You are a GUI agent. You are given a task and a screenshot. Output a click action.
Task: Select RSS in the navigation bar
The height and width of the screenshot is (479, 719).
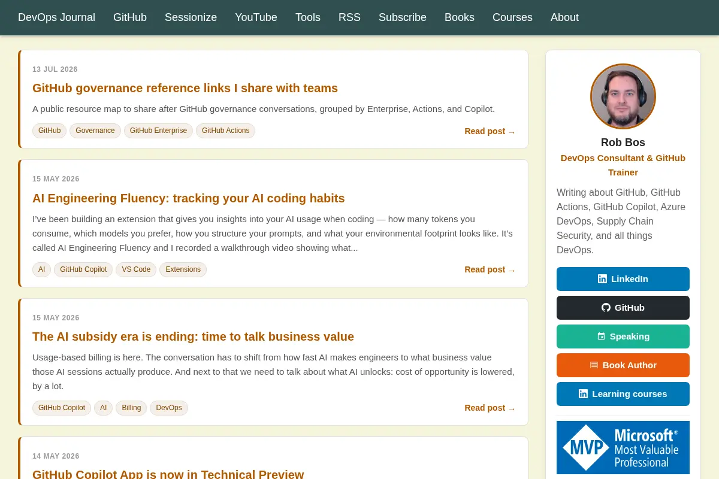[349, 17]
